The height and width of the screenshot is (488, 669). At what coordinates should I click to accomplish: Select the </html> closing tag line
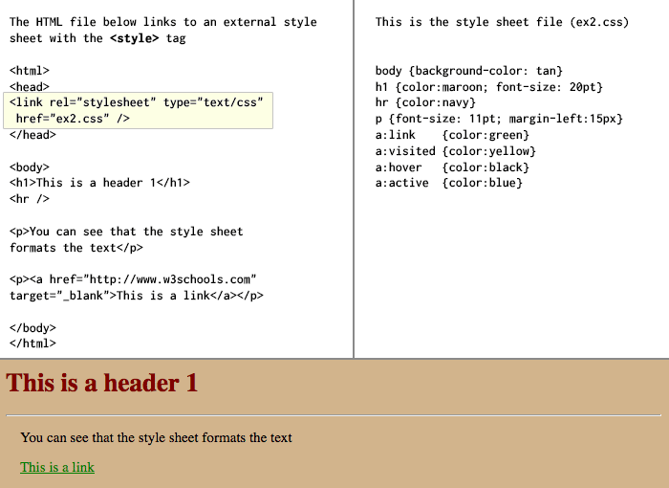(x=32, y=344)
